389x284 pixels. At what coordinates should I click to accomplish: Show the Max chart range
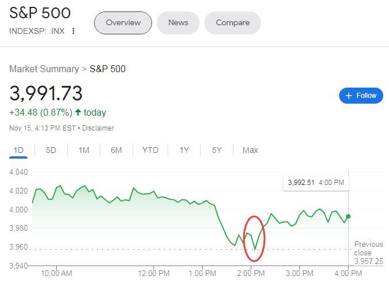[x=250, y=150]
